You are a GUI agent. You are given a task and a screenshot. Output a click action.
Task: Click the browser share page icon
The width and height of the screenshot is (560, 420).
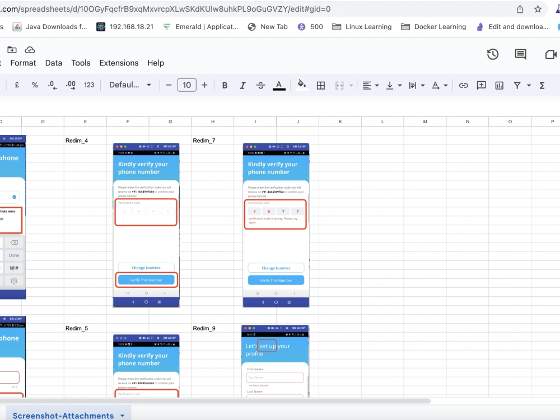coord(520,9)
